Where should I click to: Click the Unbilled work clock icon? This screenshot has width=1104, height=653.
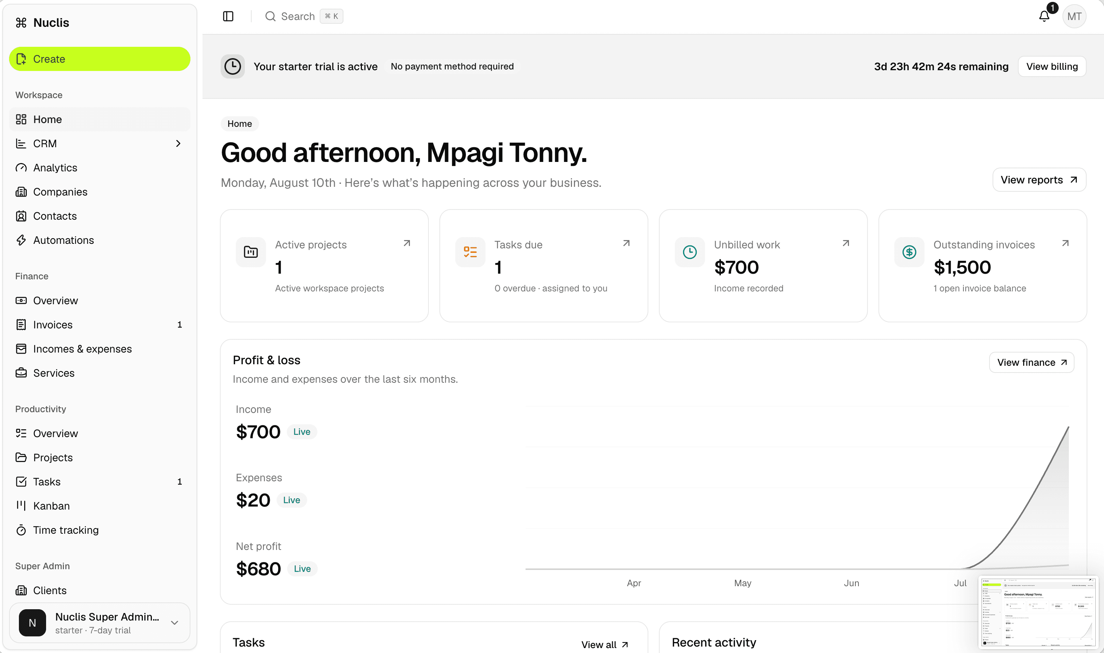point(690,252)
